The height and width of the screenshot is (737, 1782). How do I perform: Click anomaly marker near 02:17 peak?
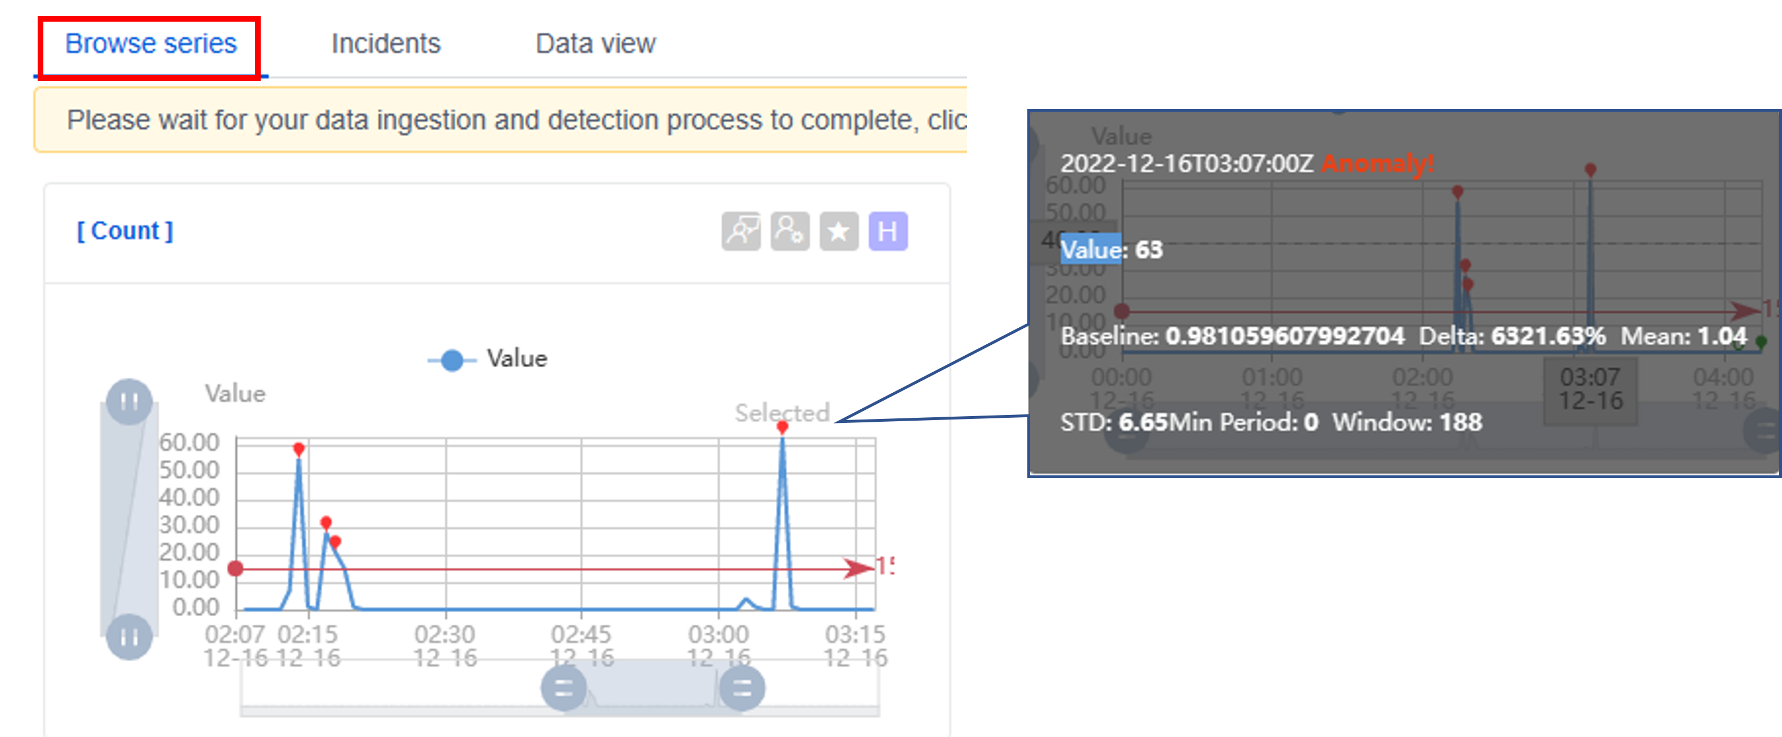[326, 522]
